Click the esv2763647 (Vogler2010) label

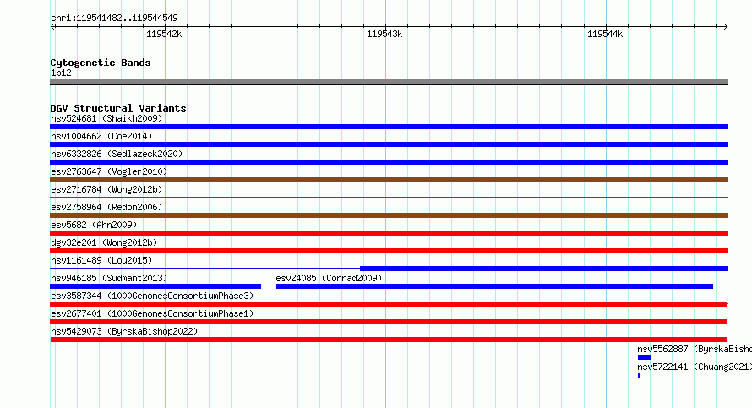[x=109, y=171]
